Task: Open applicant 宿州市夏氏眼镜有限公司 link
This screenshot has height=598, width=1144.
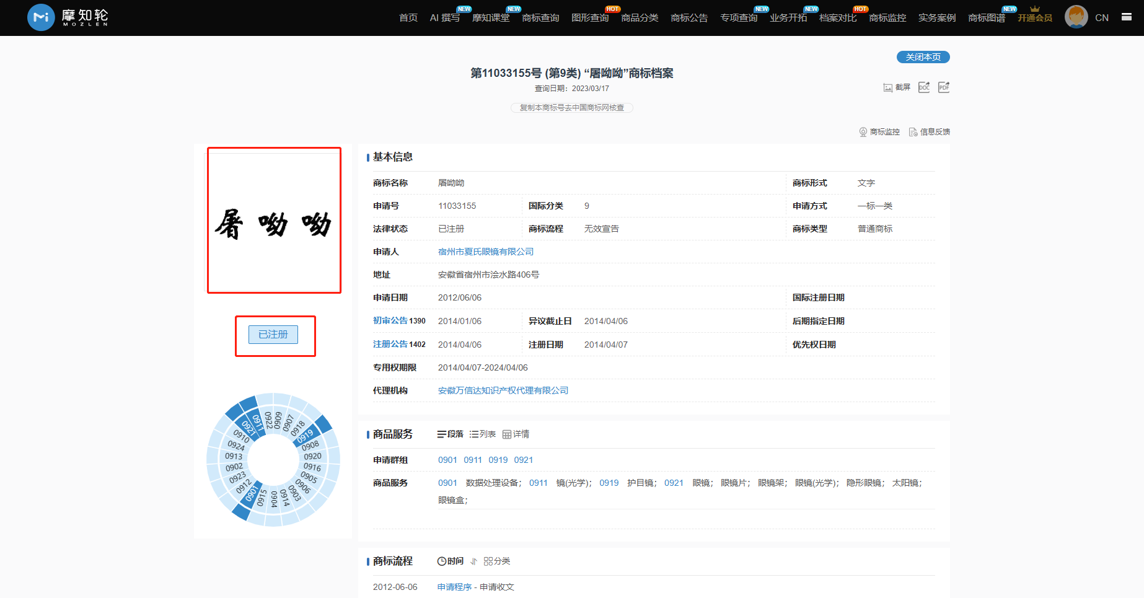Action: [x=486, y=252]
